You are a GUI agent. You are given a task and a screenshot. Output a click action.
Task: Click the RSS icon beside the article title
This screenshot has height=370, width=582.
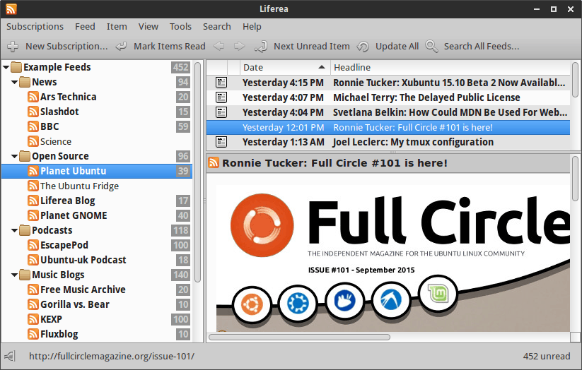click(214, 162)
